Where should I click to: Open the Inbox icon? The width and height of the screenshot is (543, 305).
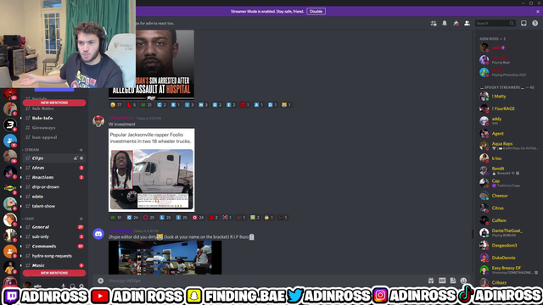tap(523, 23)
